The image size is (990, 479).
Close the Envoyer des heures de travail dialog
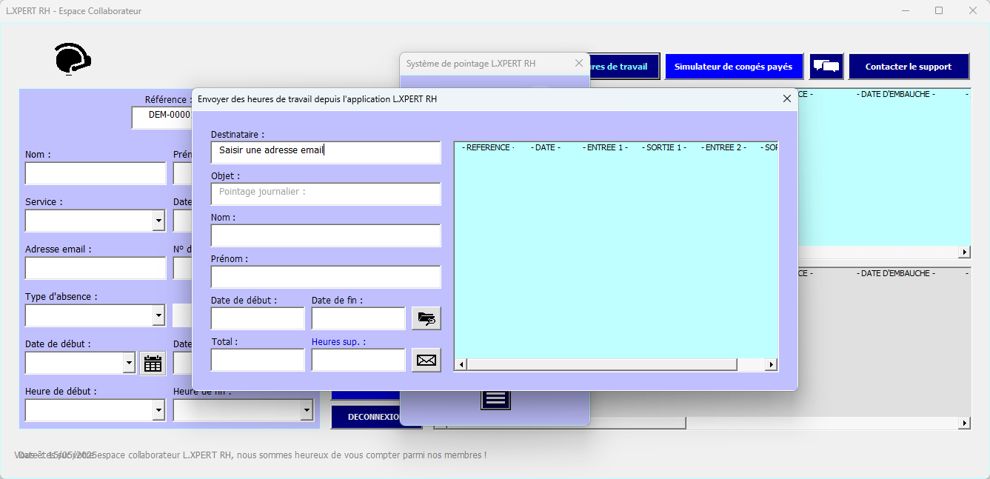(x=787, y=98)
